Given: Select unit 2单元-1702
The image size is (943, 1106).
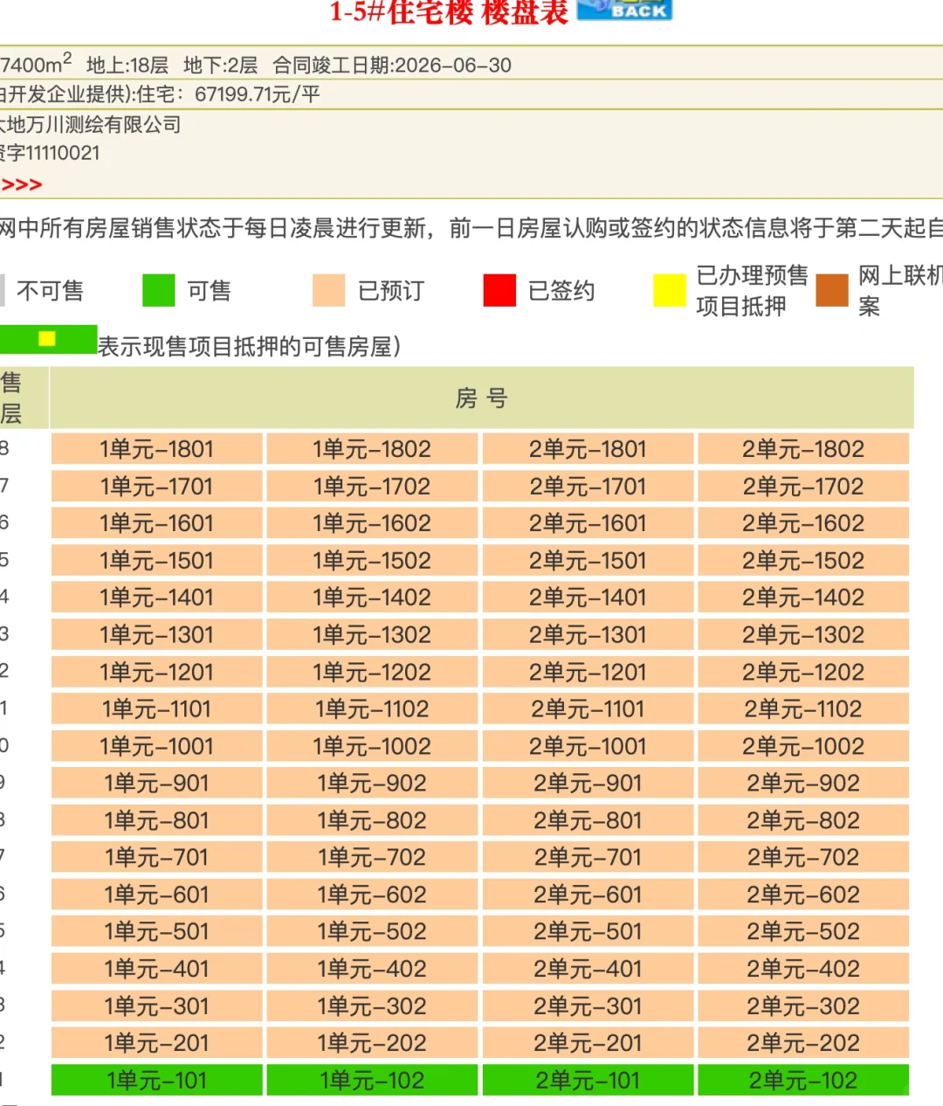Looking at the screenshot, I should pyautogui.click(x=803, y=486).
